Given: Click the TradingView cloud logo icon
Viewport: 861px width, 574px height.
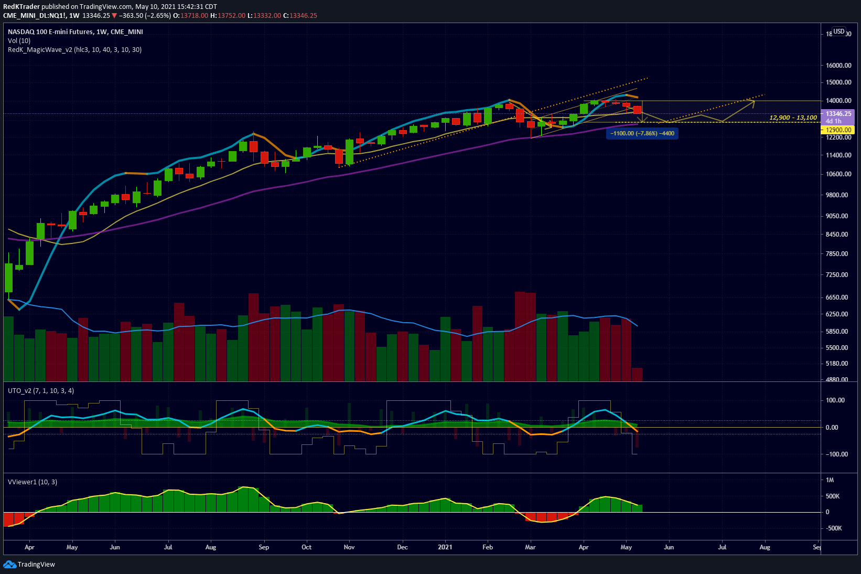Looking at the screenshot, I should coord(9,564).
